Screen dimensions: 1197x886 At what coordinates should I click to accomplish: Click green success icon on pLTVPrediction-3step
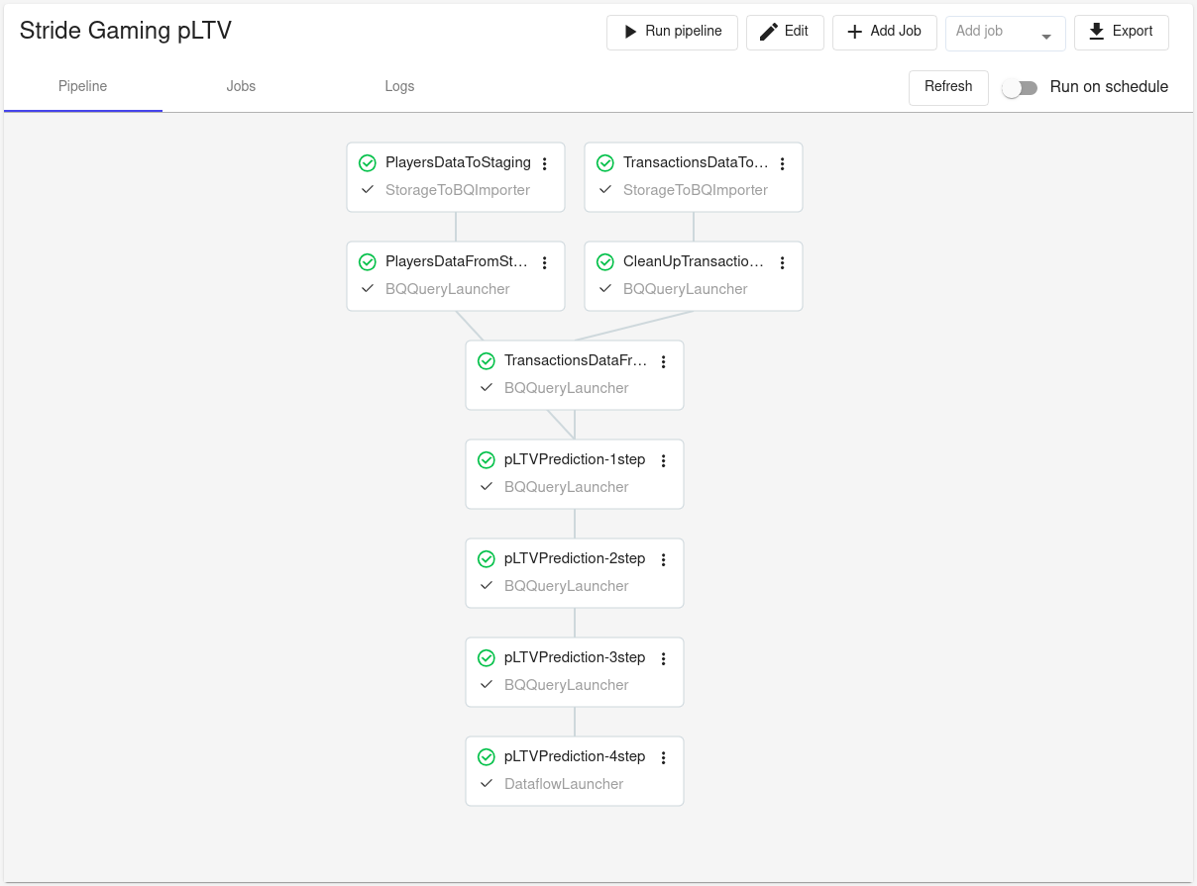tap(487, 658)
